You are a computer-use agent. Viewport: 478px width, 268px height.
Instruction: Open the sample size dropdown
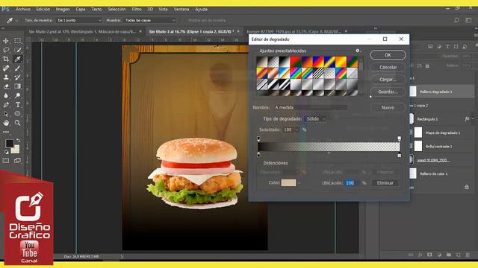(78, 20)
